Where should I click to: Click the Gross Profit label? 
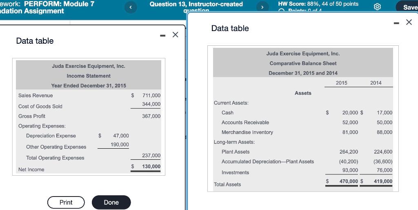click(x=32, y=116)
